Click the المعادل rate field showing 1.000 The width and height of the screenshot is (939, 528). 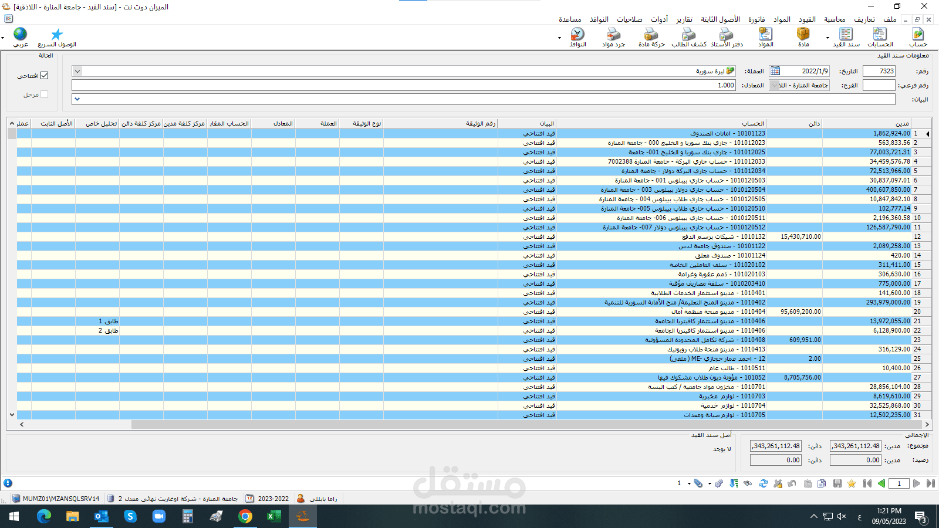(404, 85)
